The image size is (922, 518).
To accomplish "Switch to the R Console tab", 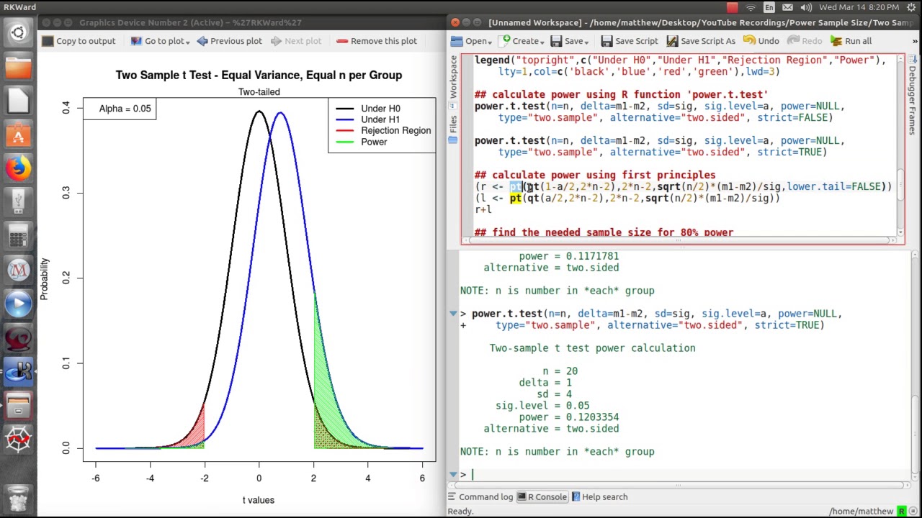I will pos(541,496).
